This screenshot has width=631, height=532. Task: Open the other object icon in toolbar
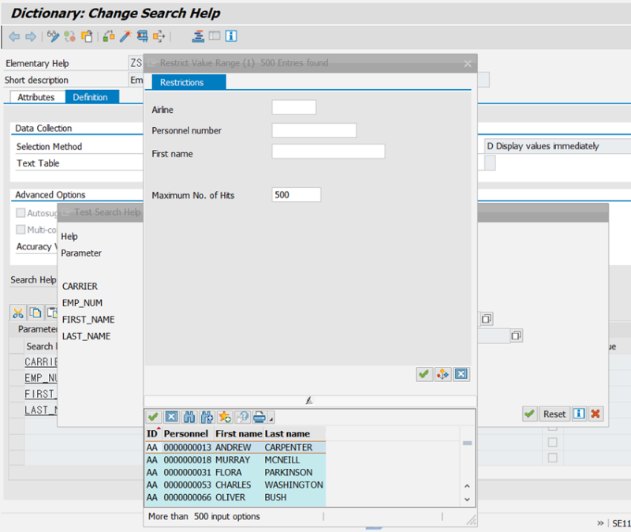(87, 36)
